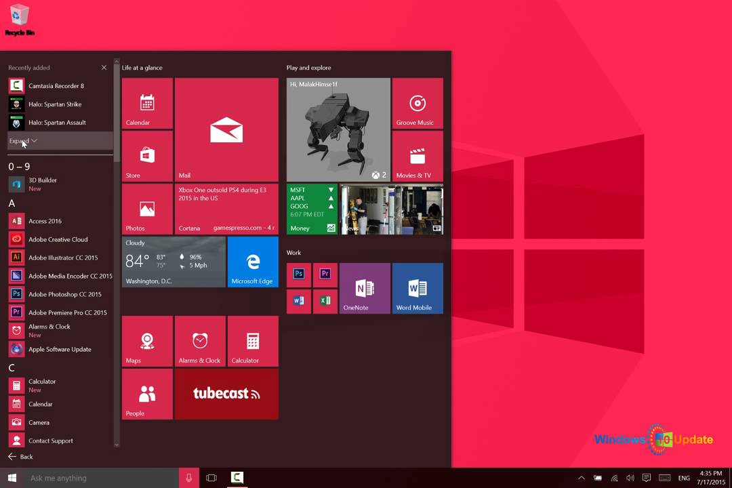Open Cortana Xbox One news tile
The height and width of the screenshot is (488, 732).
pos(226,209)
